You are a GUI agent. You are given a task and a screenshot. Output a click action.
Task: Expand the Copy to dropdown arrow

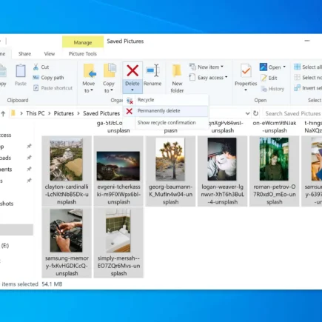click(112, 90)
